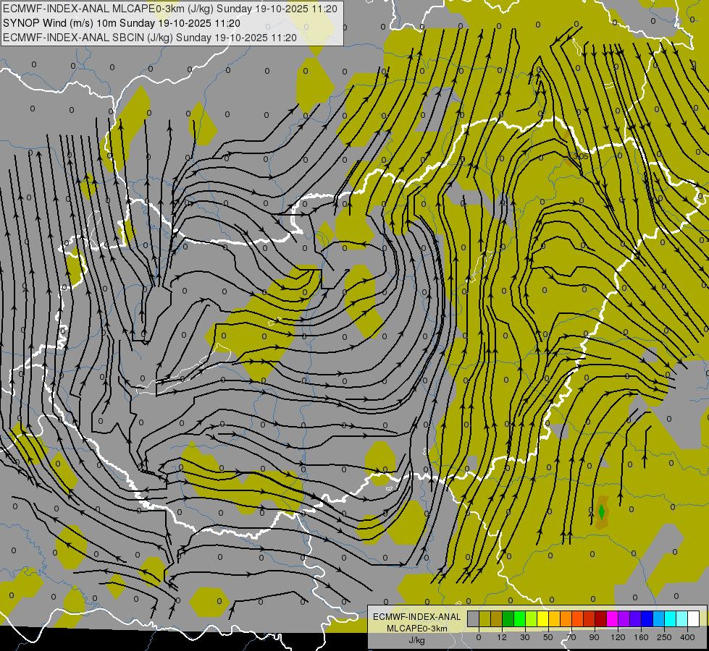Click the gray swatch in the MLCAPE legend
709x651 pixels.
point(474,618)
